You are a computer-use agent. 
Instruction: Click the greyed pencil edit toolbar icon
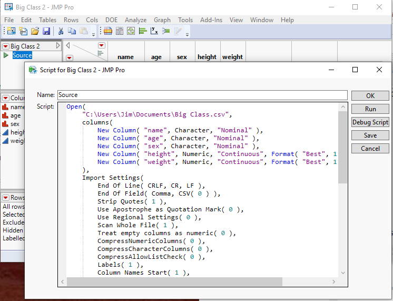178,31
